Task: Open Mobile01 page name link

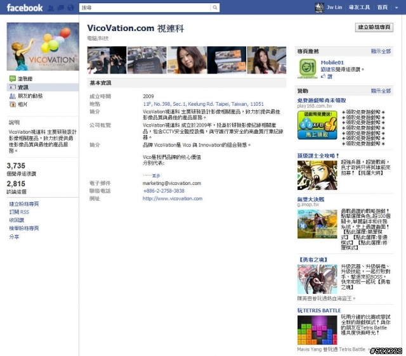Action: [x=332, y=62]
